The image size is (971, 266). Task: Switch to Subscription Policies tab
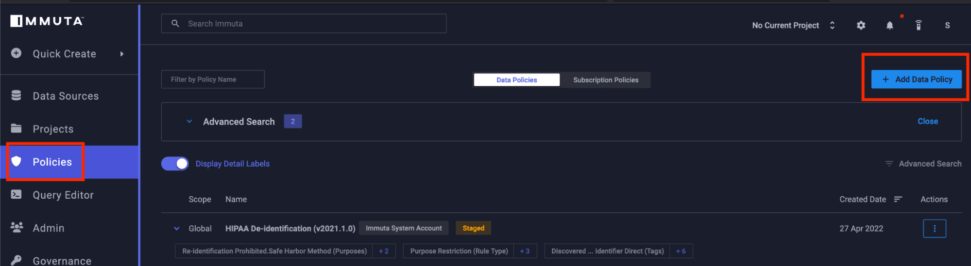point(606,80)
